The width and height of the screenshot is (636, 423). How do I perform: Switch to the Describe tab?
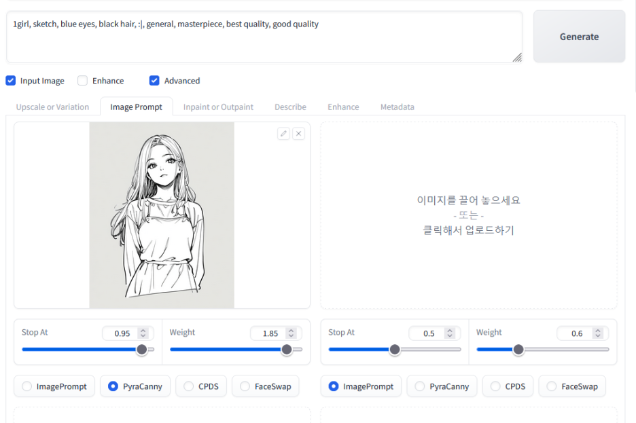click(x=290, y=107)
